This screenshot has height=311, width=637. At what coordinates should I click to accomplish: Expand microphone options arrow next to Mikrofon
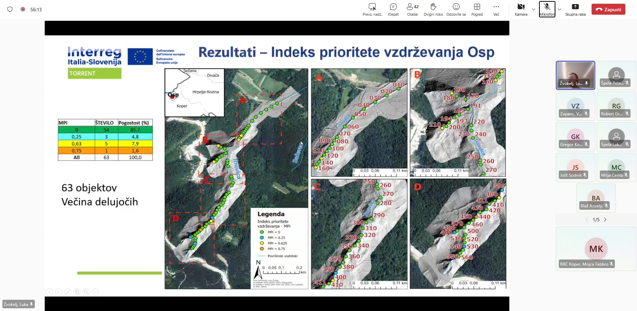[x=560, y=9]
